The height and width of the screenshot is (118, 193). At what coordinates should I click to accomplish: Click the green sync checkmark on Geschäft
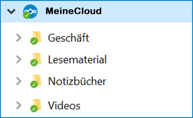click(x=34, y=41)
